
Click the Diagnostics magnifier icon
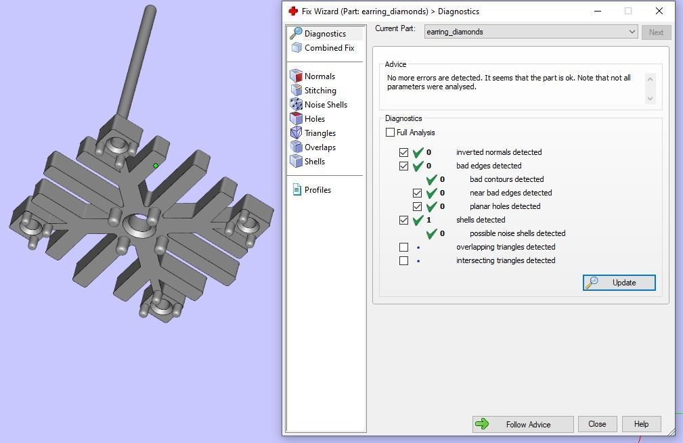(x=296, y=33)
